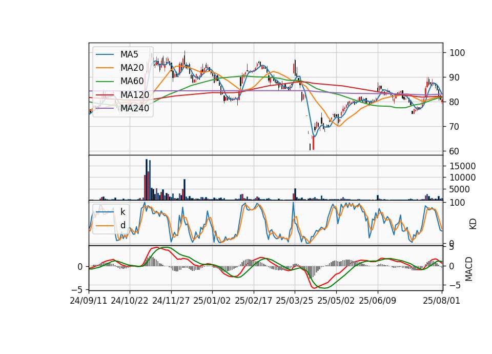Click the 10000 volume axis tick label

[462, 178]
